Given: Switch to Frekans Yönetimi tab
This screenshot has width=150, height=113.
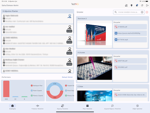Looking at the screenshot, I should [x=37, y=107].
